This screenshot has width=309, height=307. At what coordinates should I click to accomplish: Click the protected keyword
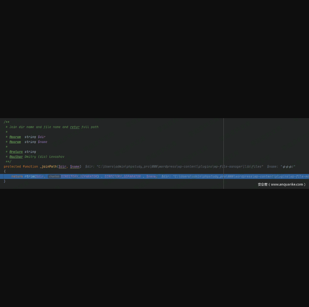pos(12,167)
